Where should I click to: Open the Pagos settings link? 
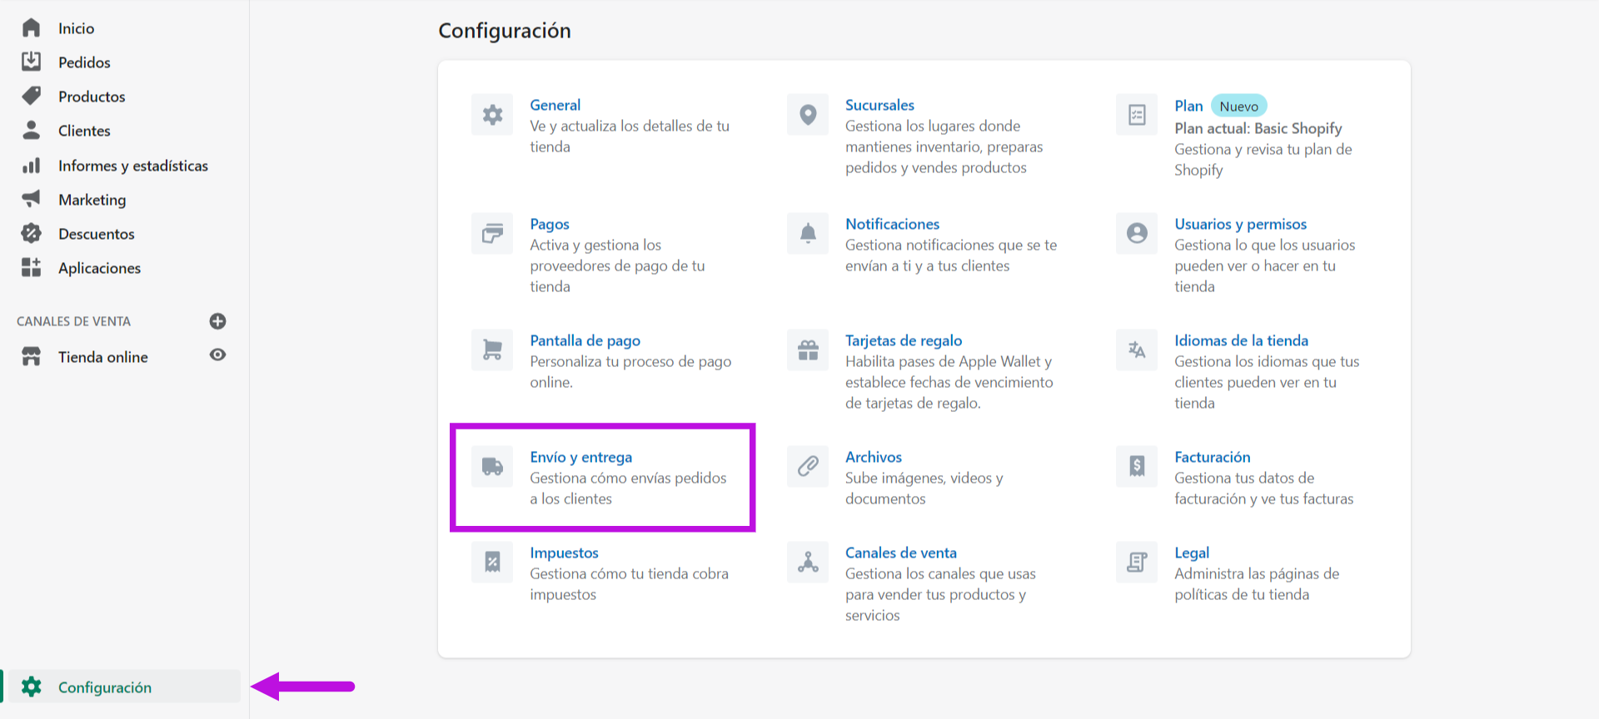tap(550, 224)
